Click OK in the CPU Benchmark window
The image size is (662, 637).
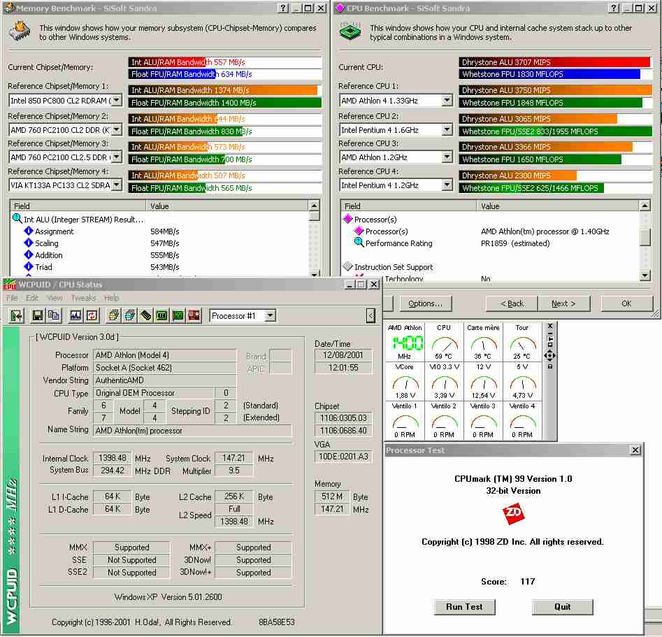(x=626, y=303)
